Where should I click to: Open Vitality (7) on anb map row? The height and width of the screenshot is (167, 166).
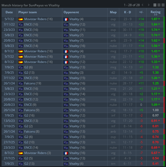76,41
